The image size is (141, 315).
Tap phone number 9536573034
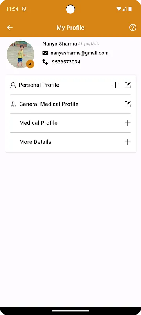point(66,62)
